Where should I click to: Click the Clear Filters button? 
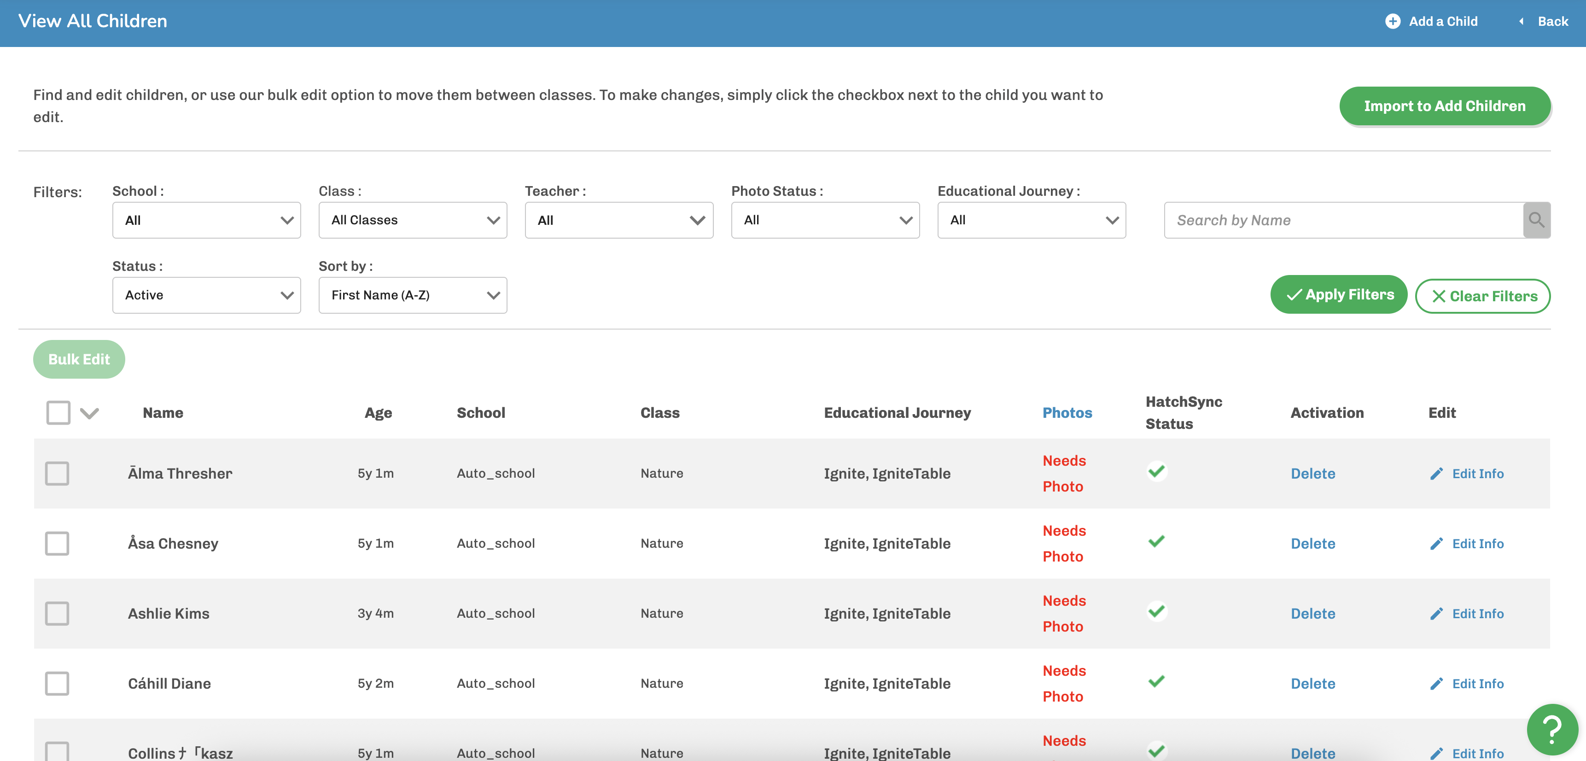point(1482,296)
